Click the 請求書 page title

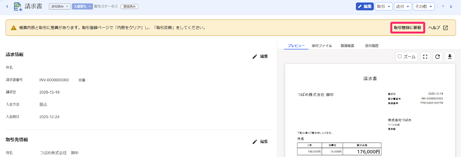(x=33, y=6)
